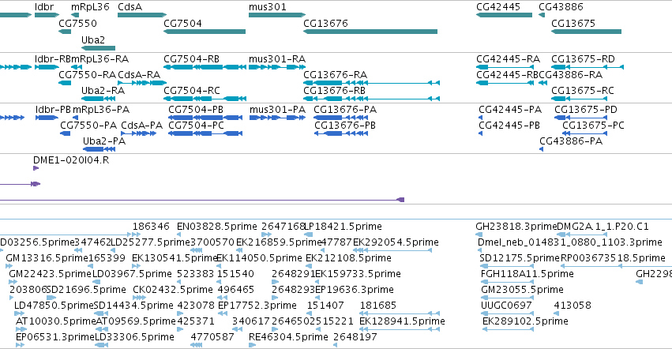The height and width of the screenshot is (349, 672).
Task: Open the GM23055.5prime EST label
Action: pos(522,290)
